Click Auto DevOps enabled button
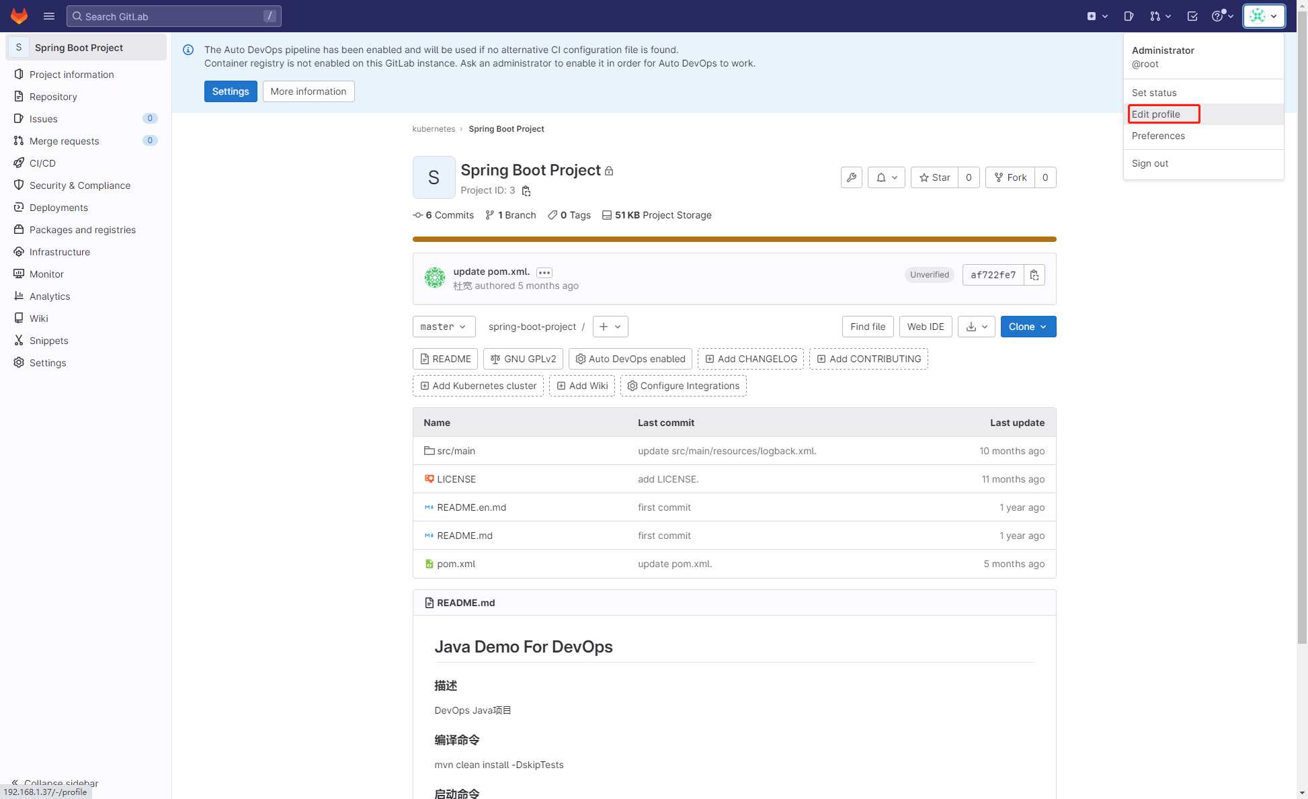Image resolution: width=1308 pixels, height=799 pixels. click(630, 359)
